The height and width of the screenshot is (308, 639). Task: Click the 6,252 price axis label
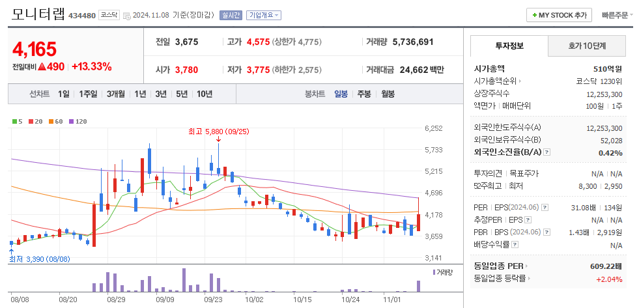point(433,128)
